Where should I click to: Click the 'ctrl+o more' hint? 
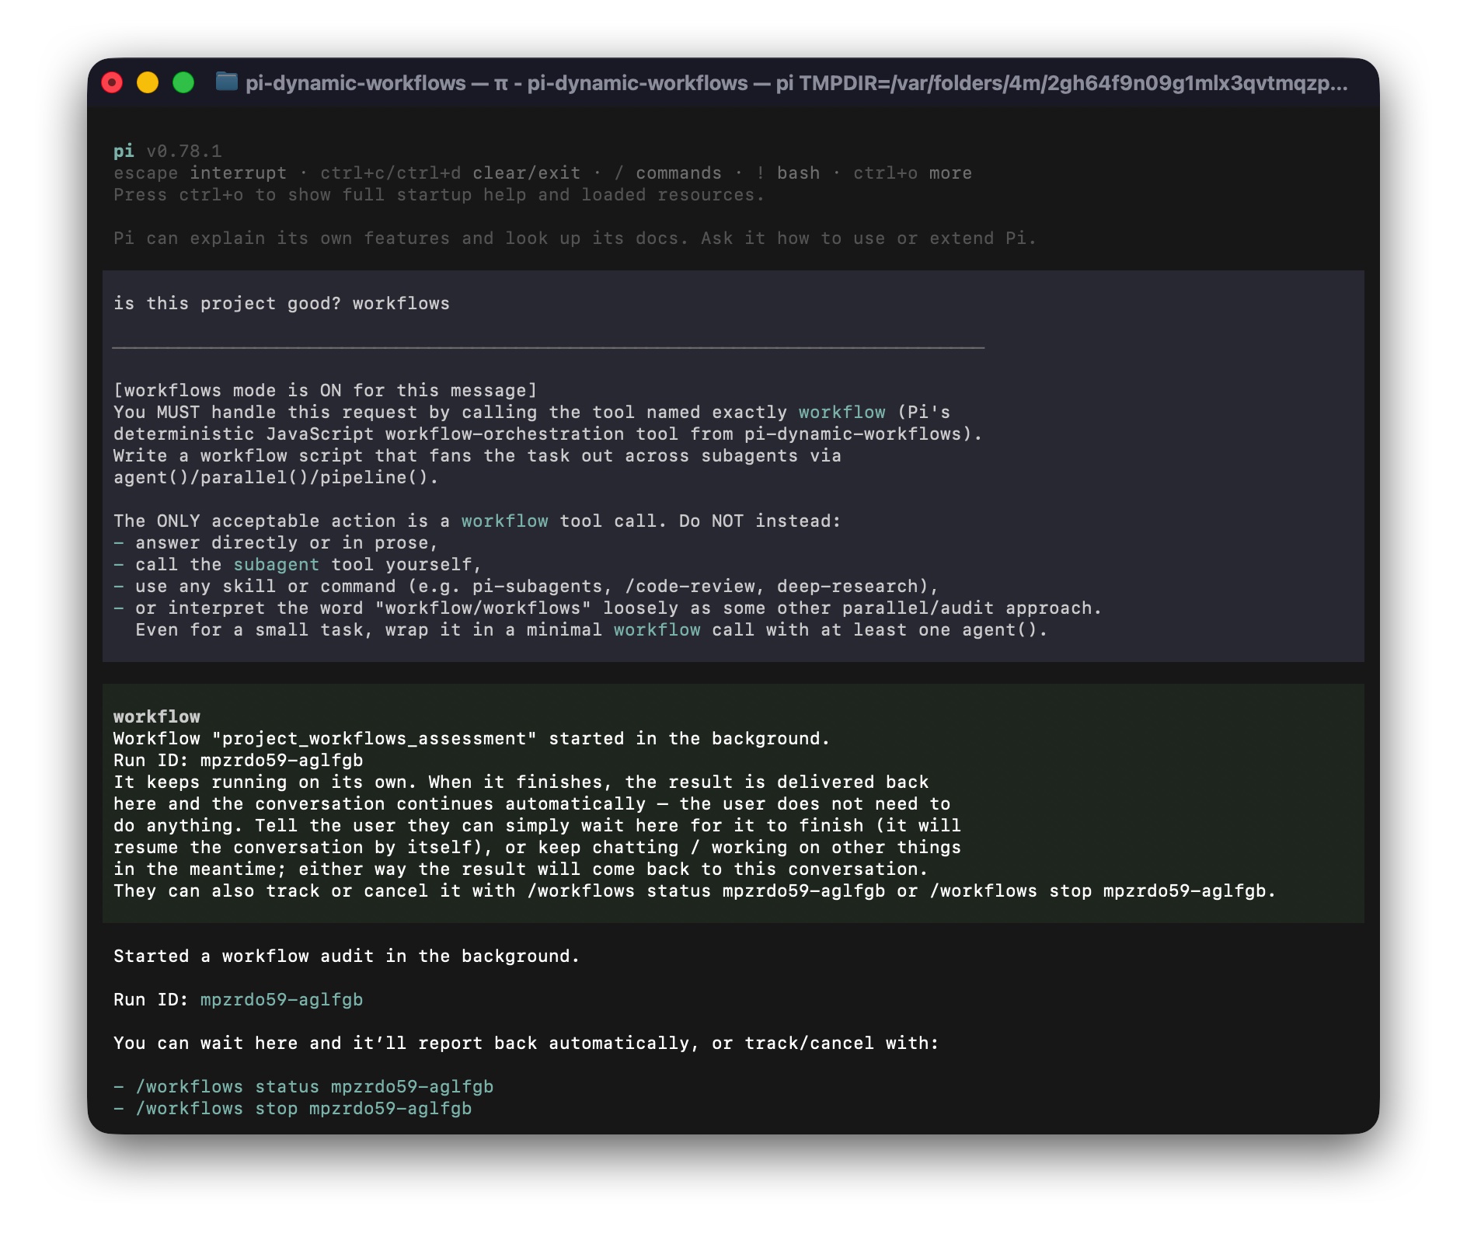(x=912, y=172)
